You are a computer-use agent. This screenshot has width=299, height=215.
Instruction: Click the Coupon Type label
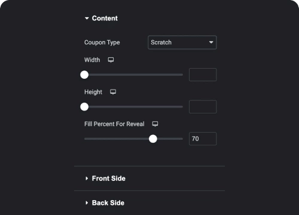click(x=102, y=42)
